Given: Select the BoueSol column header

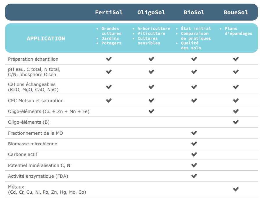Looking at the screenshot, I should [236, 12].
